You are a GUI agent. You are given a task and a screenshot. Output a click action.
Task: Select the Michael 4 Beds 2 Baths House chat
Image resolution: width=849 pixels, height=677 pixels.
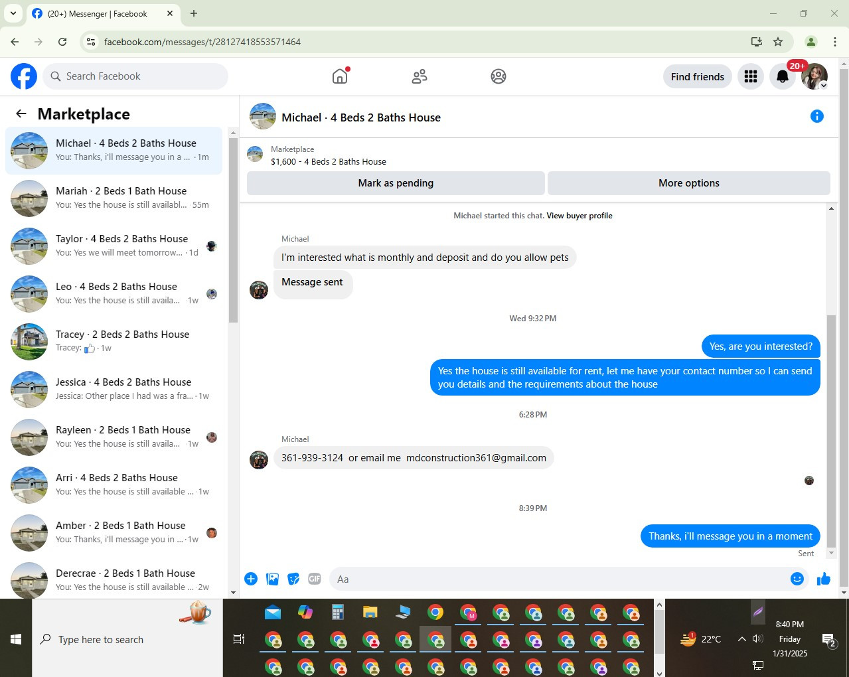click(114, 151)
